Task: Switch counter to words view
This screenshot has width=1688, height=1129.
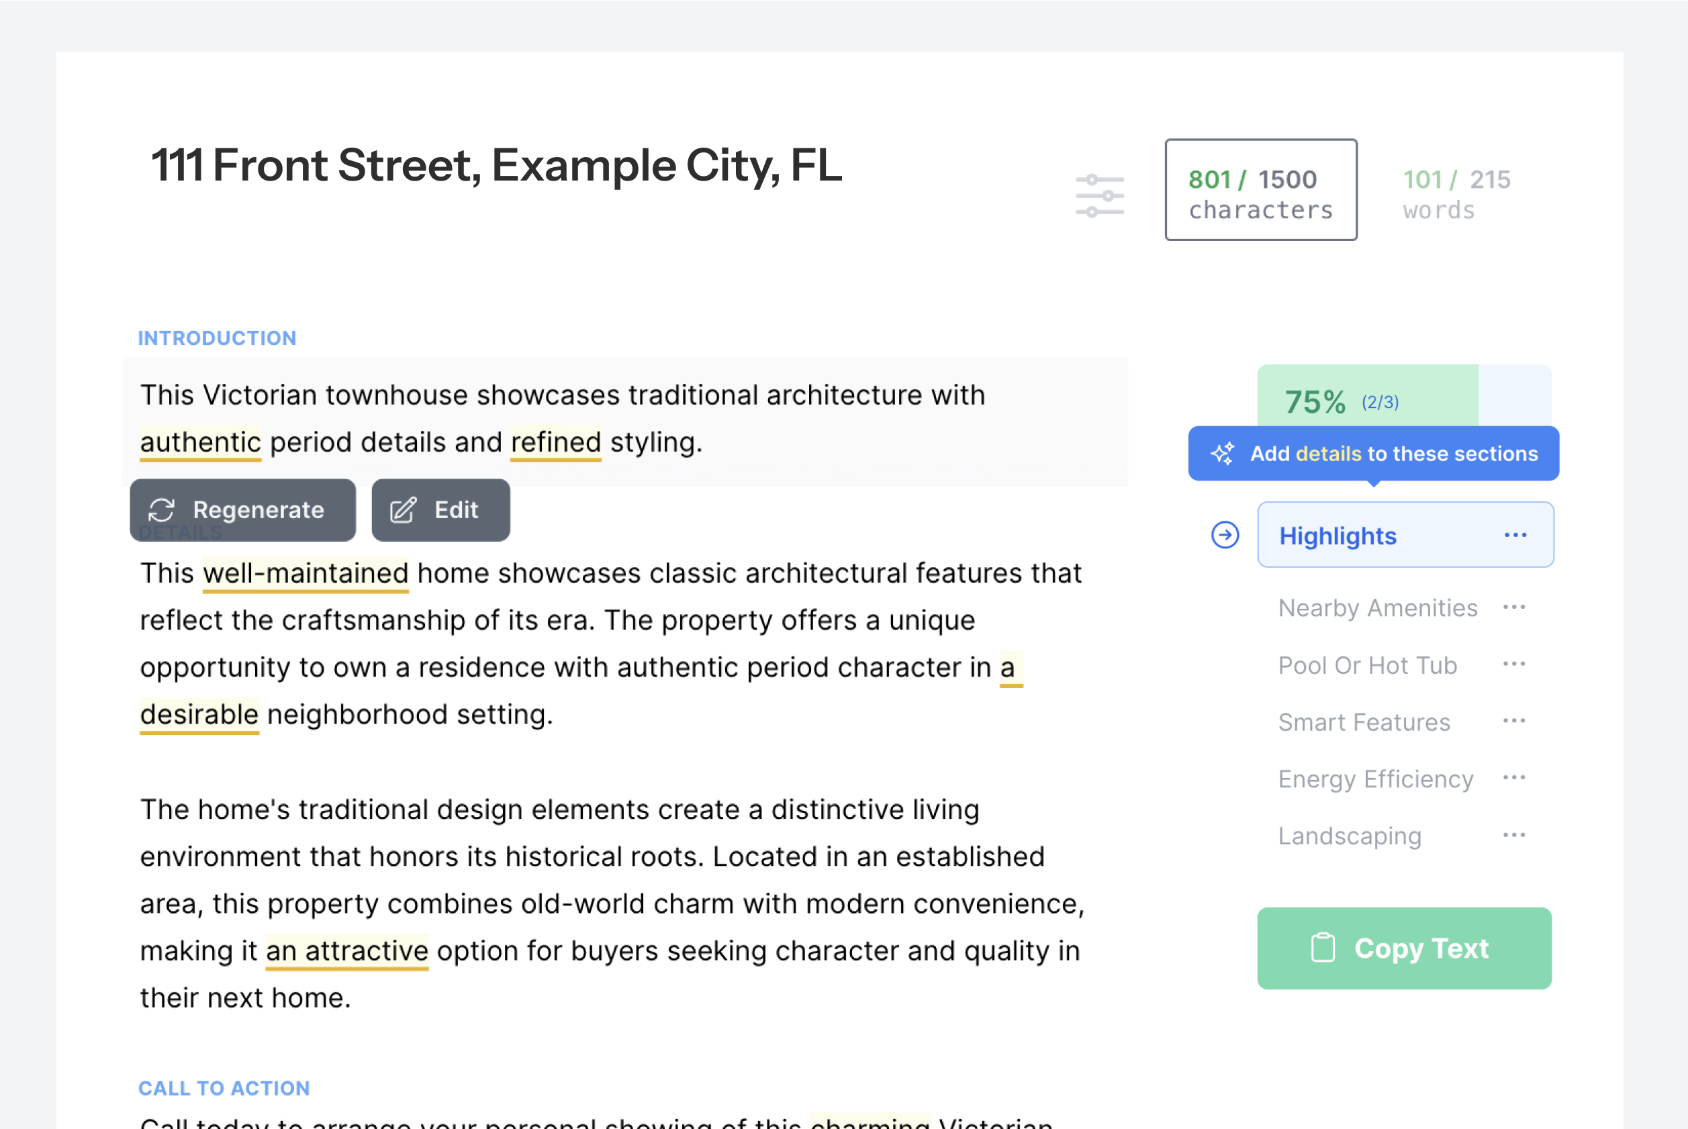Action: [x=1456, y=195]
